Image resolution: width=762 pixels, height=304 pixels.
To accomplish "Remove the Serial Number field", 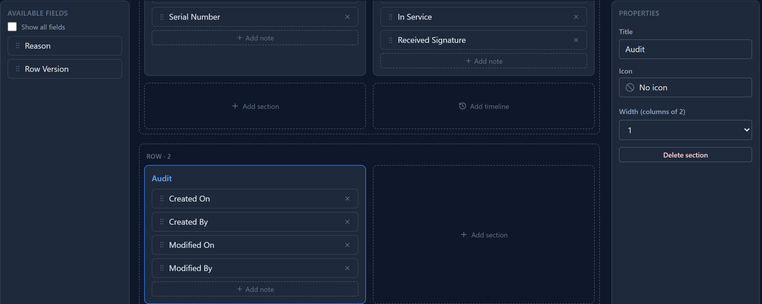I will pos(347,17).
